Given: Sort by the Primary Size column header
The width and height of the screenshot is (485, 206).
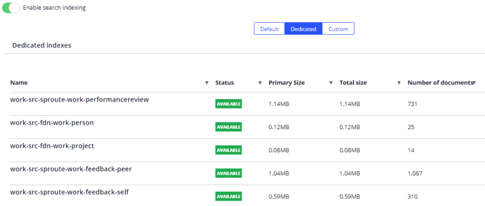Looking at the screenshot, I should click(287, 83).
